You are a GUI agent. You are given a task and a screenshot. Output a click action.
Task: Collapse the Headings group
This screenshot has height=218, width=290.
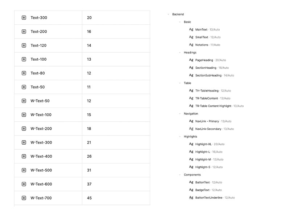[180, 53]
